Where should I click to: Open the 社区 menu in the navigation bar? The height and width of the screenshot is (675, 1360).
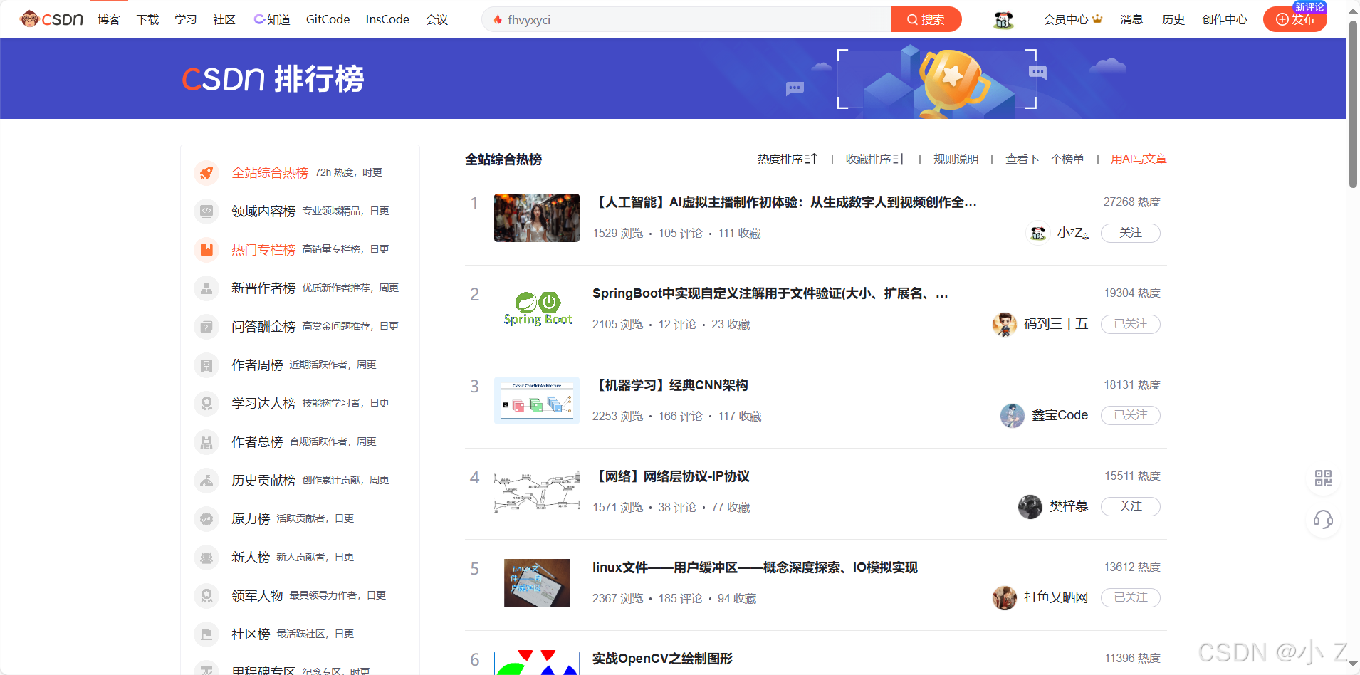pos(223,19)
